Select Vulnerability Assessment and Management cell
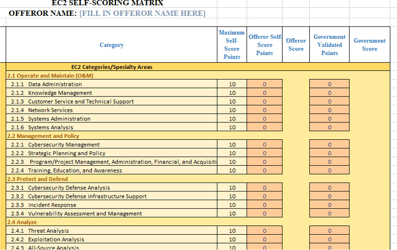 [x=111, y=213]
